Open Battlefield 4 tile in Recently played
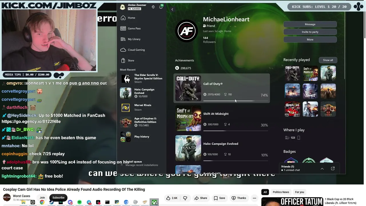366x206 pixels. [x=310, y=109]
